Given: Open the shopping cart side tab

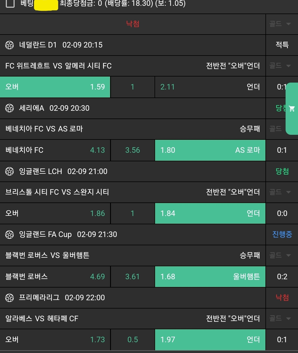Looking at the screenshot, I should (x=292, y=109).
